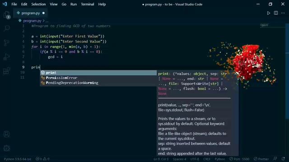The height and width of the screenshot is (162, 289).
Task: Click the VS Code logo icon
Action: coord(5,4)
